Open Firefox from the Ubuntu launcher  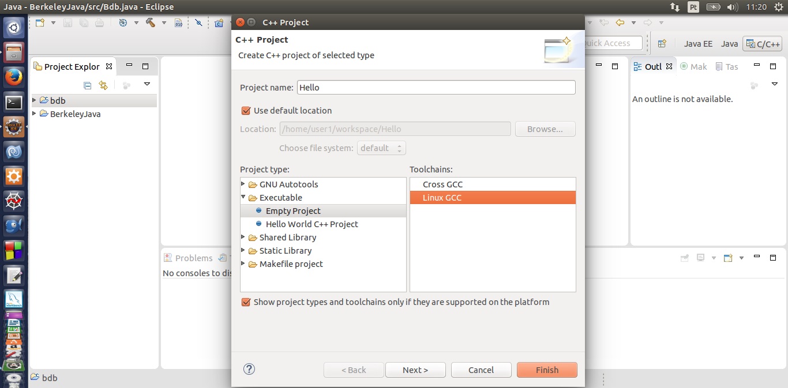pos(14,77)
